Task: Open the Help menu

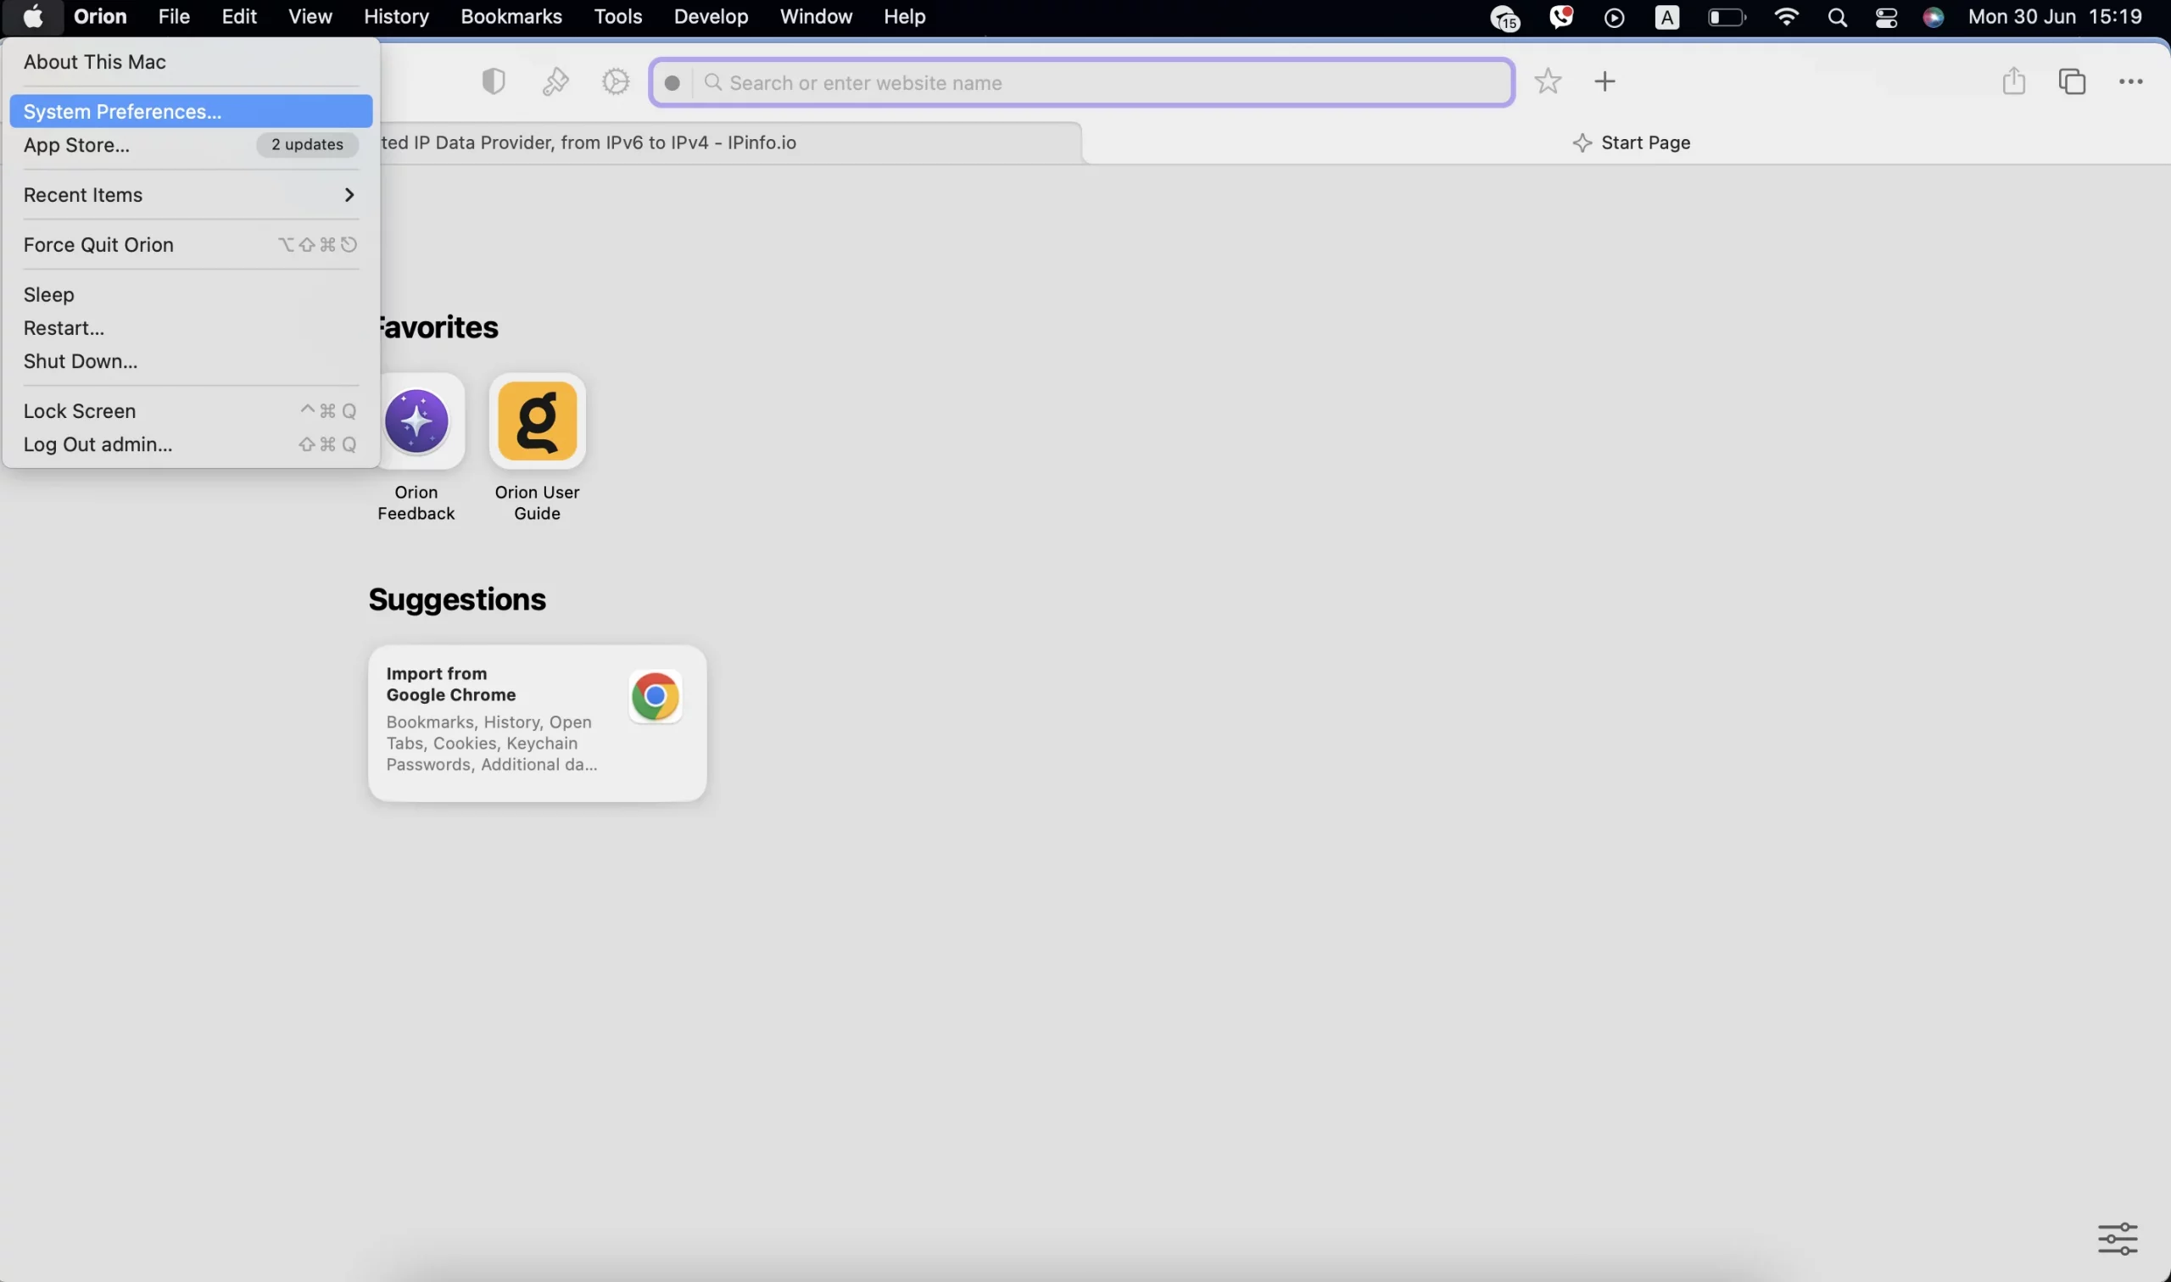Action: click(905, 16)
